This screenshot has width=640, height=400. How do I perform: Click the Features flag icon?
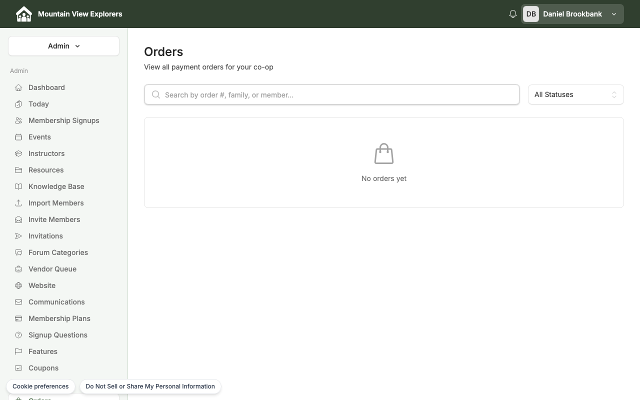coord(18,351)
